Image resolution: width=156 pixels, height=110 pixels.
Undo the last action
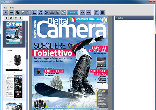coord(82,12)
